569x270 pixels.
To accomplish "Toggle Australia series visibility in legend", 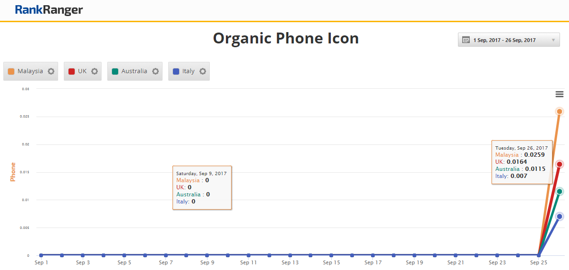I will [134, 71].
